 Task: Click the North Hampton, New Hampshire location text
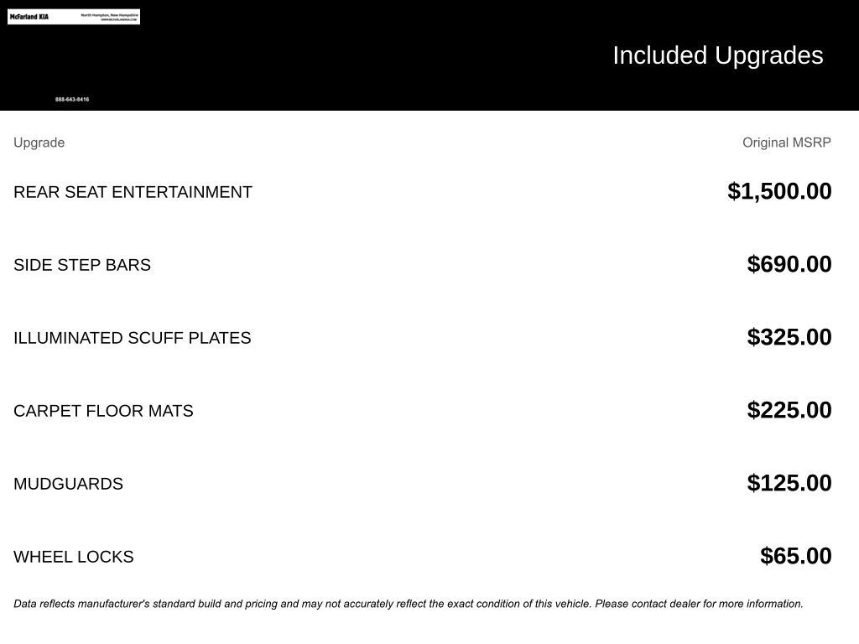click(x=109, y=14)
